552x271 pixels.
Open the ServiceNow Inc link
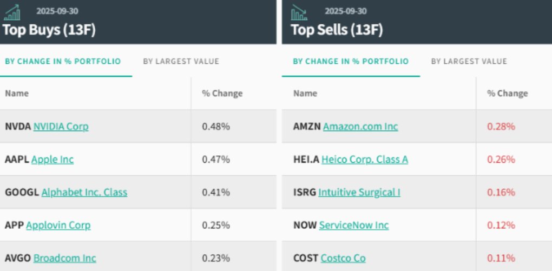(x=354, y=225)
